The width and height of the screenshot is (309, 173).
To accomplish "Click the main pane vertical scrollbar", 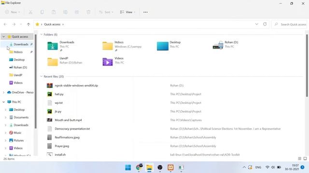I will pos(307,65).
